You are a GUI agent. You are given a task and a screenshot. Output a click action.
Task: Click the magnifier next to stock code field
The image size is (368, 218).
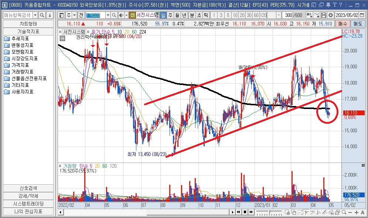click(x=114, y=16)
